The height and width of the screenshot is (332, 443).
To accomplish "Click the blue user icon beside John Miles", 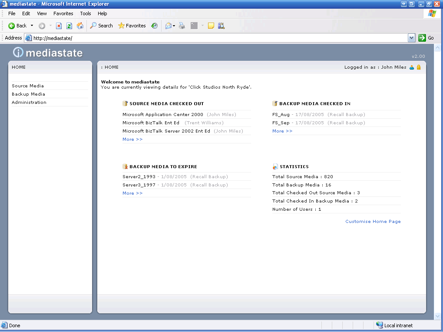I will coord(412,67).
